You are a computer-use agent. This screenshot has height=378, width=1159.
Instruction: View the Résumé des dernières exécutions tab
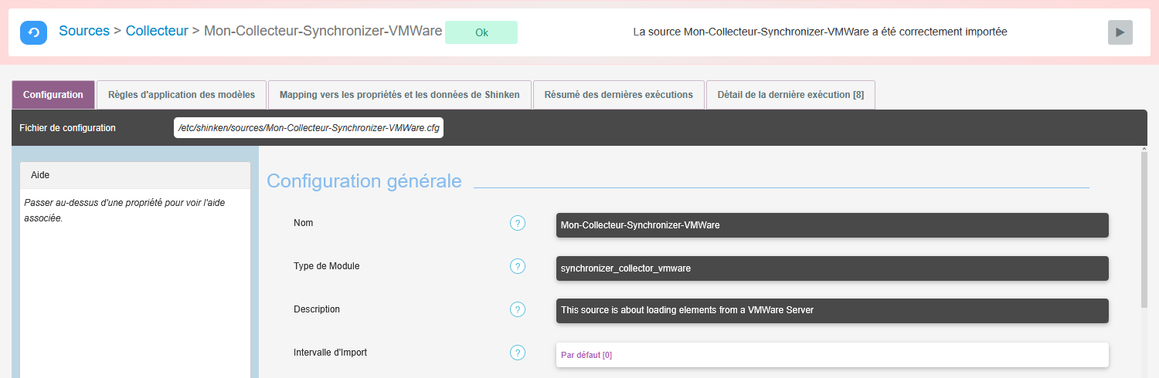tap(618, 95)
